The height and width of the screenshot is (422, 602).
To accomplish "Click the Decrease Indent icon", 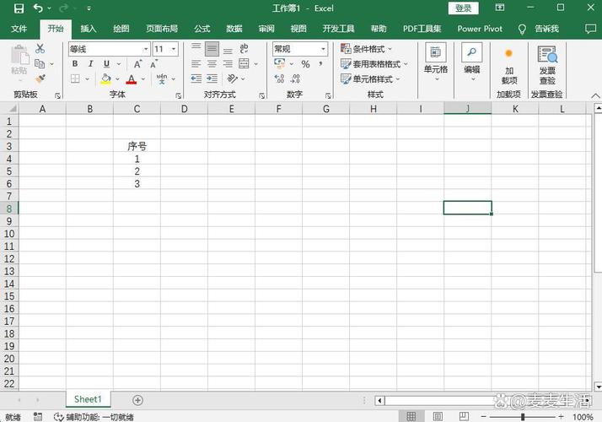I will (196, 78).
